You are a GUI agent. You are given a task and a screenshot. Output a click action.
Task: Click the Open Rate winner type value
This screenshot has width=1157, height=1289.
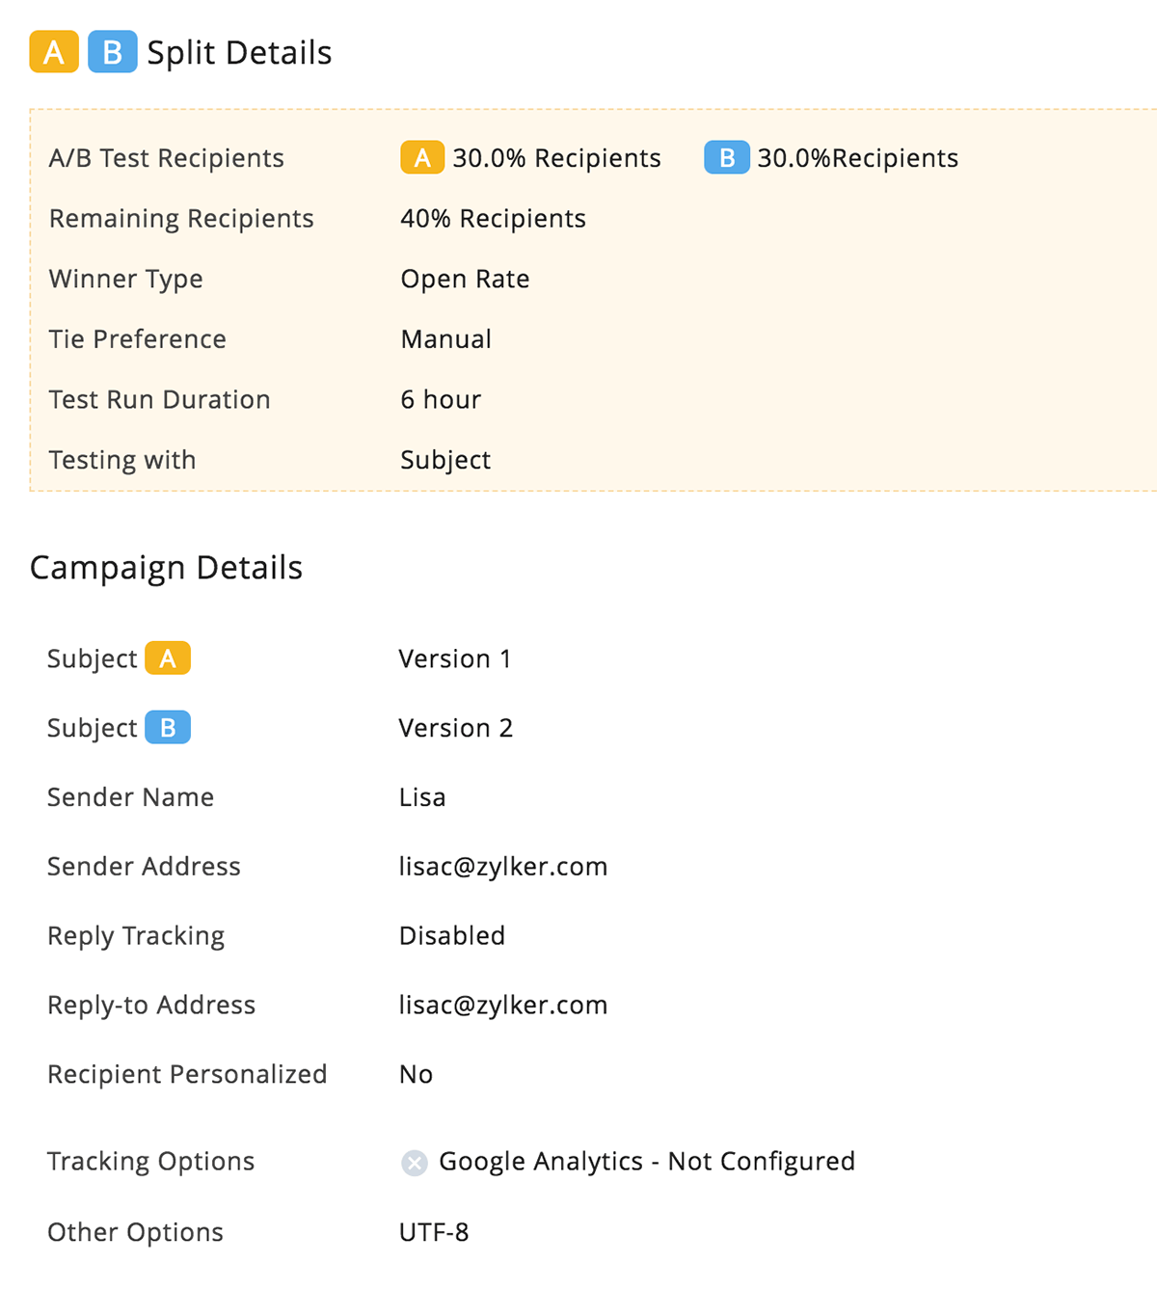(465, 280)
